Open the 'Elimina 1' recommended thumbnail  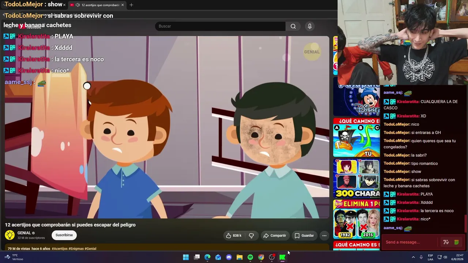tap(356, 219)
